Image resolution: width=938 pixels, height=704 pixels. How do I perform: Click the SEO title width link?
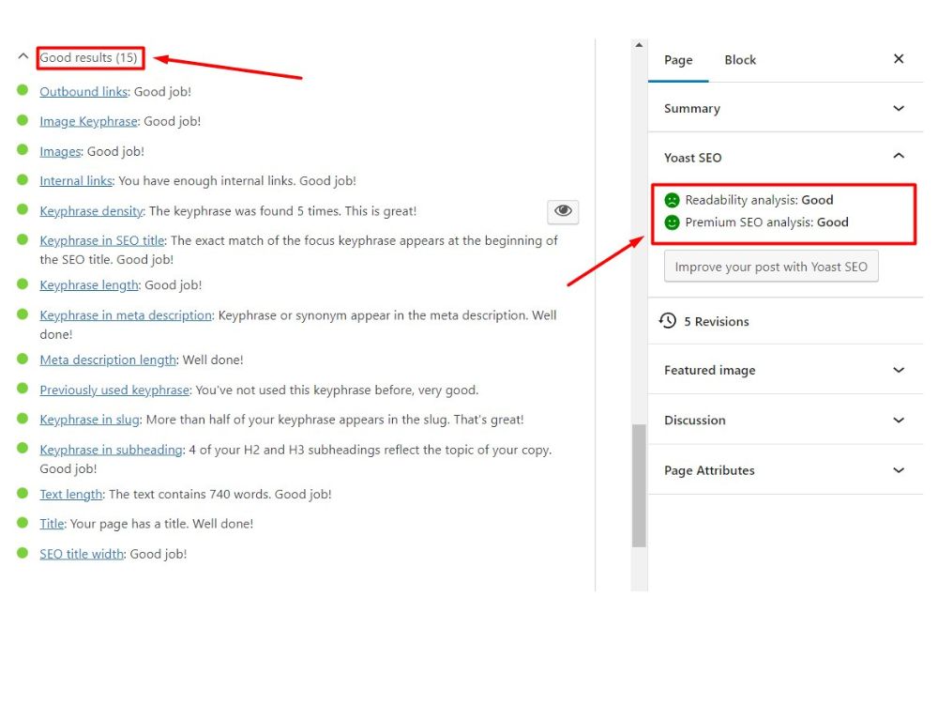pyautogui.click(x=82, y=555)
